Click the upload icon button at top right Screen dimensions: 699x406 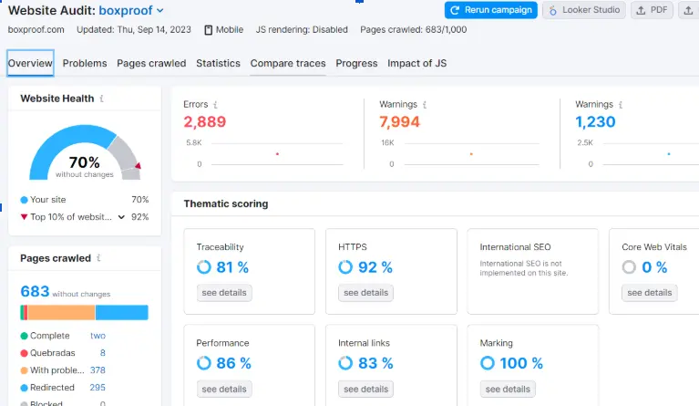pyautogui.click(x=688, y=10)
